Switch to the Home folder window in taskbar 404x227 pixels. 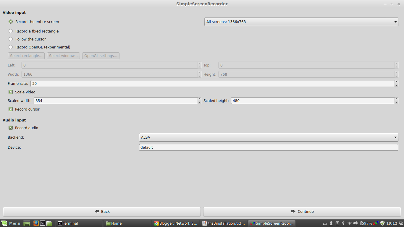[x=127, y=223]
